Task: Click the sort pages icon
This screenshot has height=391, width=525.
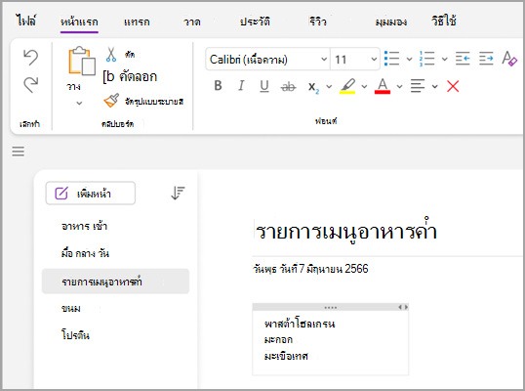Action: tap(178, 193)
